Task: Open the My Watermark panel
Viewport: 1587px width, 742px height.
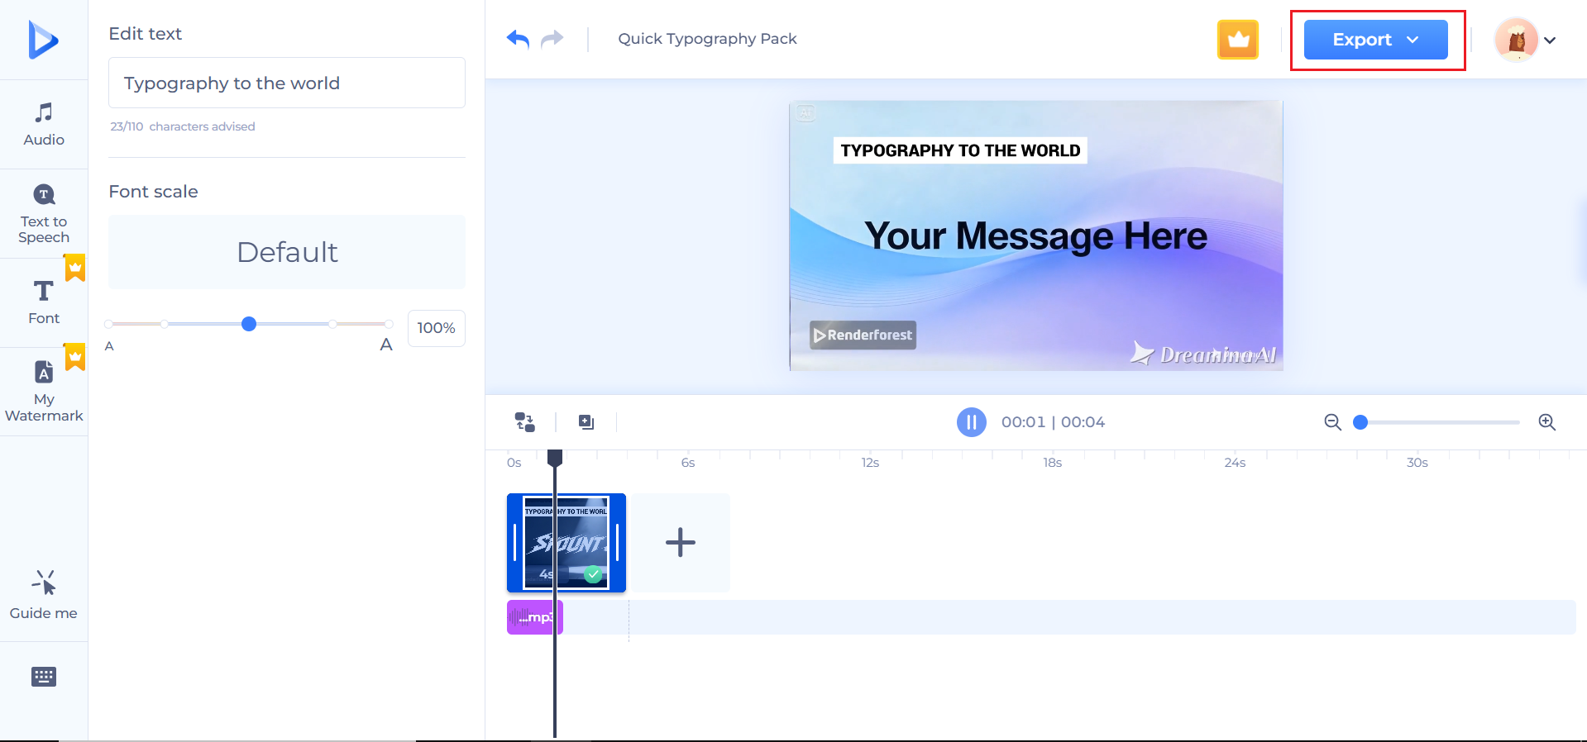Action: pos(44,392)
